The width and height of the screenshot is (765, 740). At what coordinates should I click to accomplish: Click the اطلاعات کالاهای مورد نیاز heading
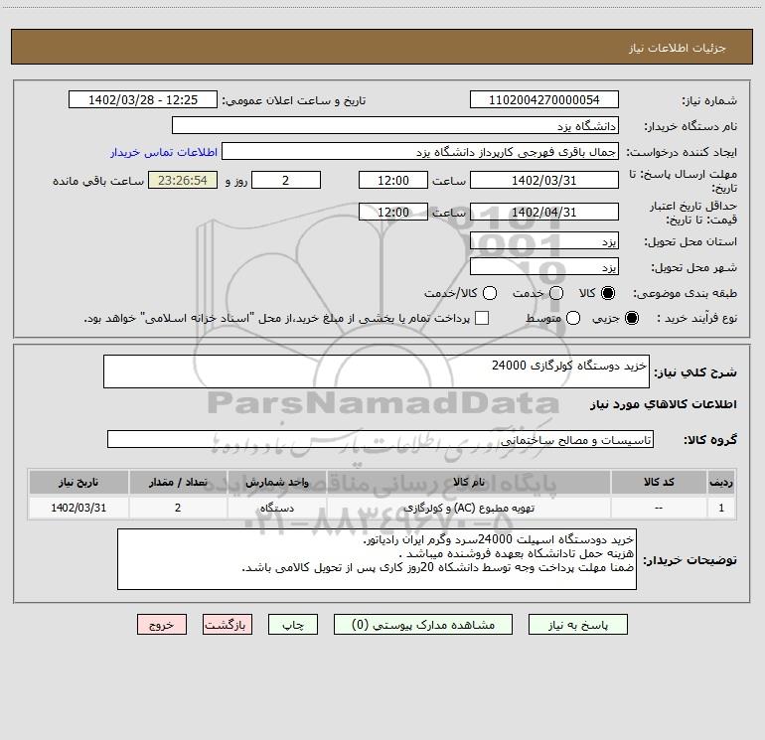(663, 404)
